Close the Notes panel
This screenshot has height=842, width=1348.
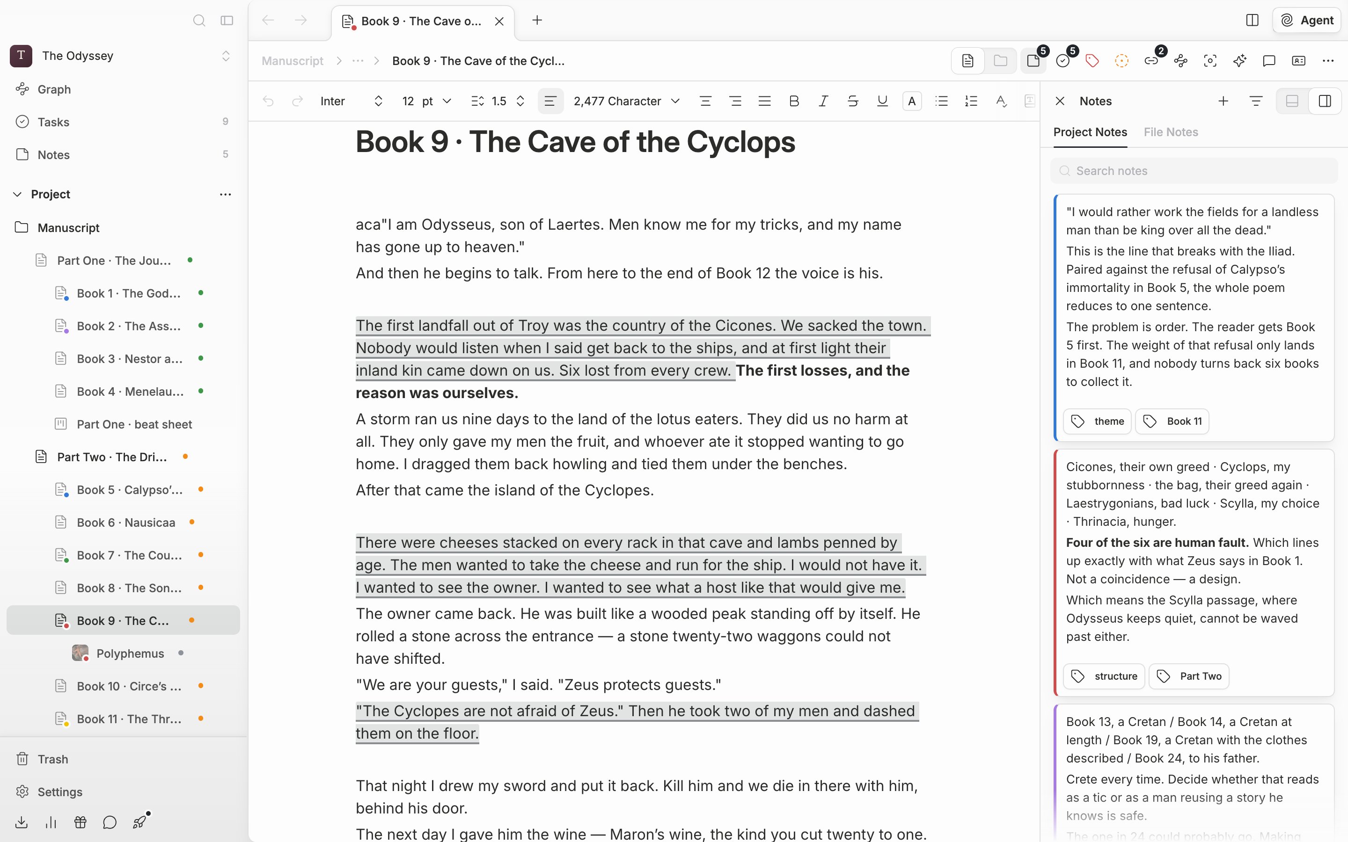pyautogui.click(x=1060, y=101)
